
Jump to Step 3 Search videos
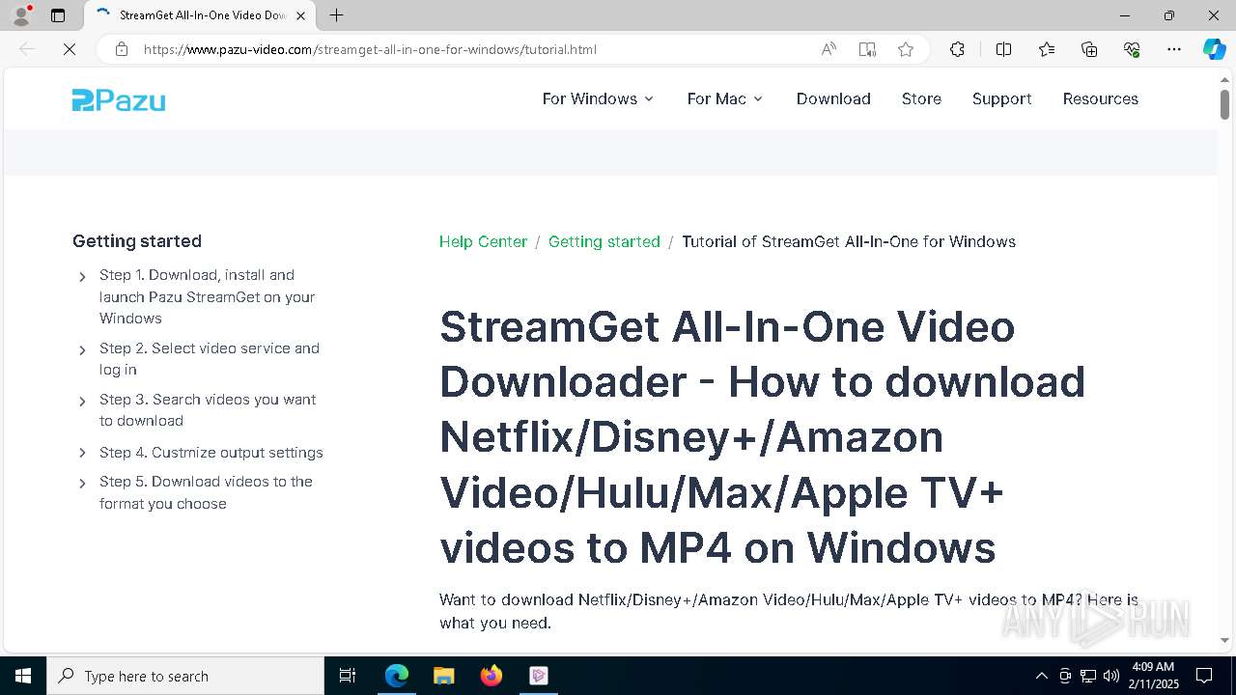(208, 410)
